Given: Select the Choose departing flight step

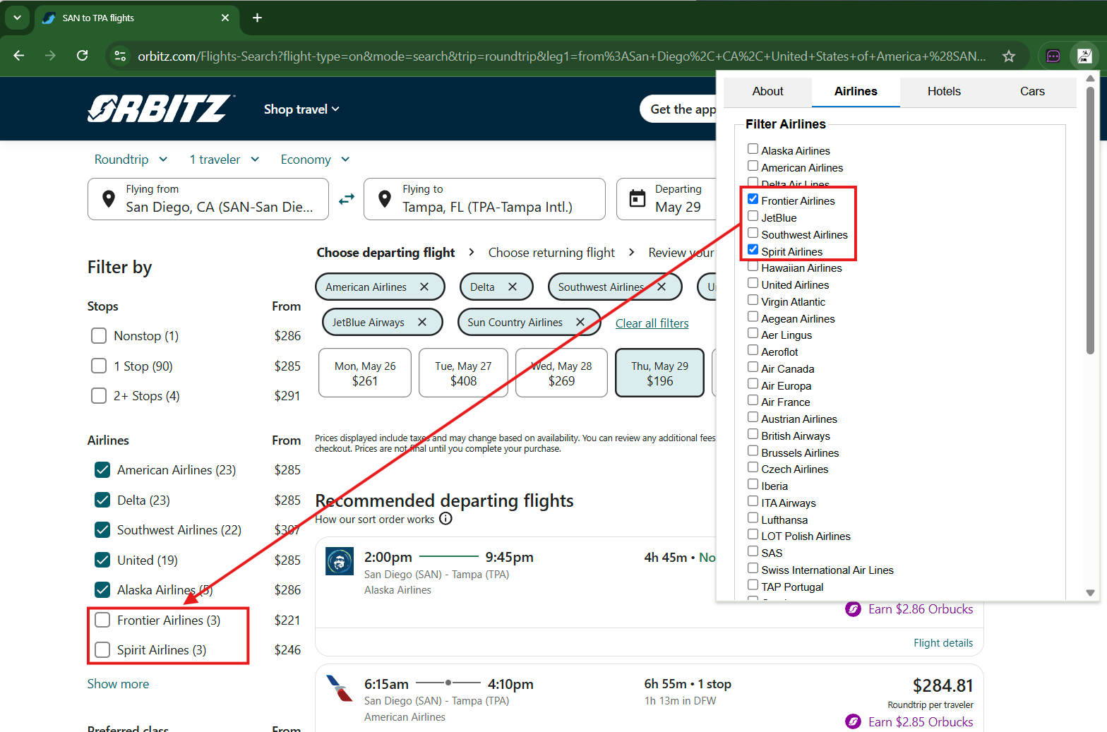Looking at the screenshot, I should [385, 253].
